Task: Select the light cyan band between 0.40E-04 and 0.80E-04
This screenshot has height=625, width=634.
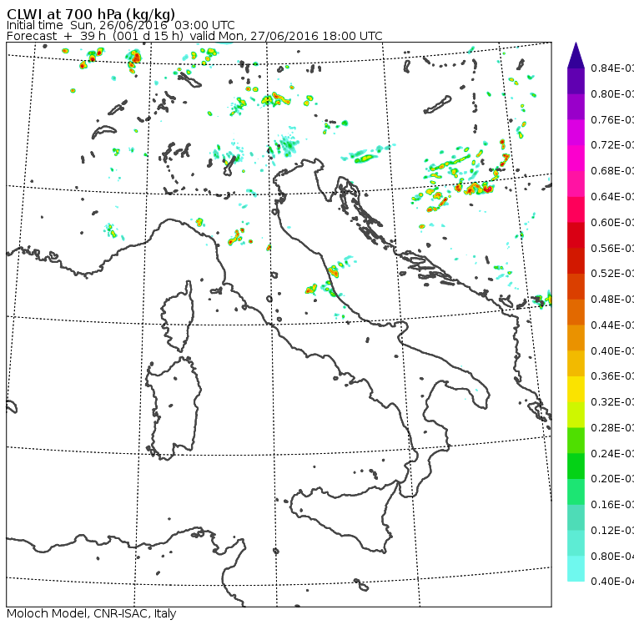Action: coord(576,569)
